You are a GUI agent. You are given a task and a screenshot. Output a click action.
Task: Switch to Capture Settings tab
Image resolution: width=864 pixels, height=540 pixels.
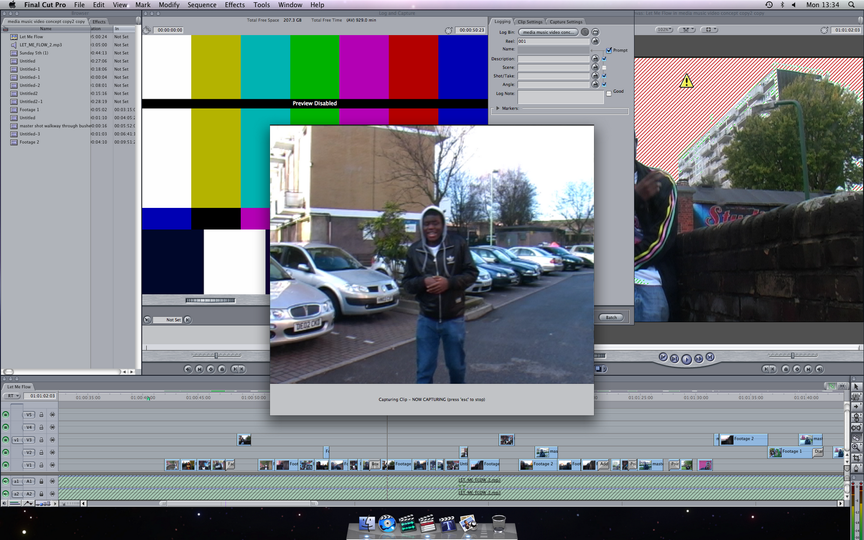pos(566,22)
